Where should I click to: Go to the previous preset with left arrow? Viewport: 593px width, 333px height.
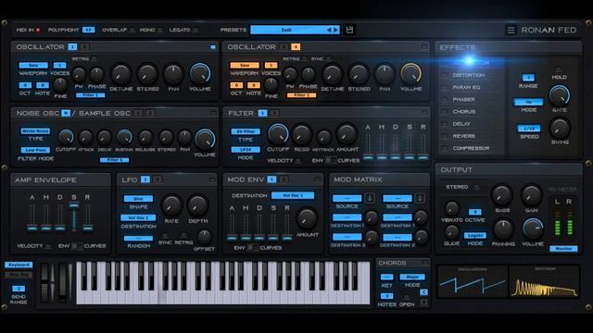point(329,30)
